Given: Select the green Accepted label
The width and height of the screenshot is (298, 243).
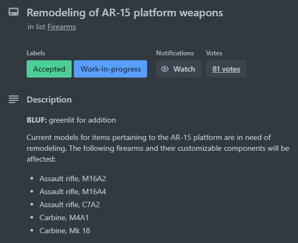Looking at the screenshot, I should [x=49, y=69].
